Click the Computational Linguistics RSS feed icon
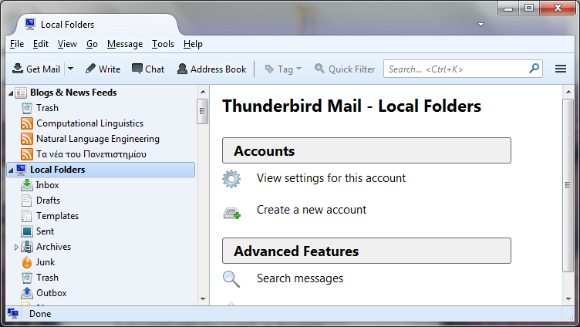 pyautogui.click(x=27, y=123)
